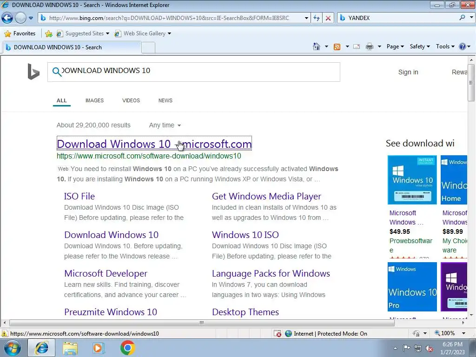Click the IE Back navigation button

(7, 18)
